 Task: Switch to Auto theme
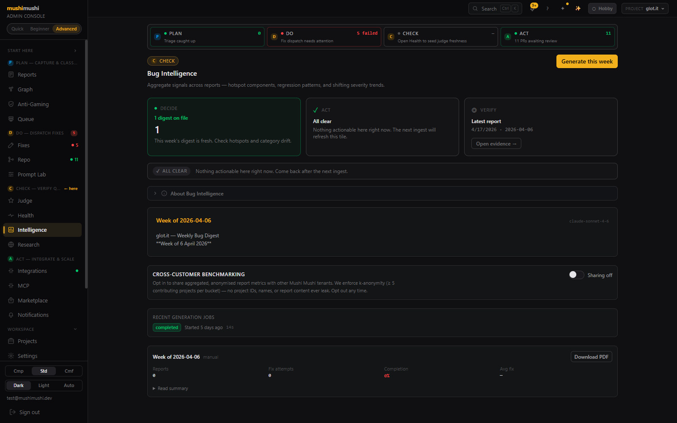coord(69,385)
